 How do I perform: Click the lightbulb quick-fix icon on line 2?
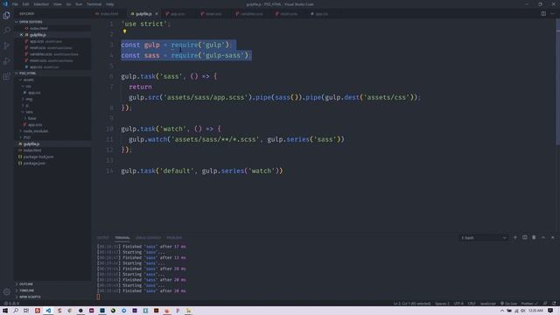tap(124, 31)
